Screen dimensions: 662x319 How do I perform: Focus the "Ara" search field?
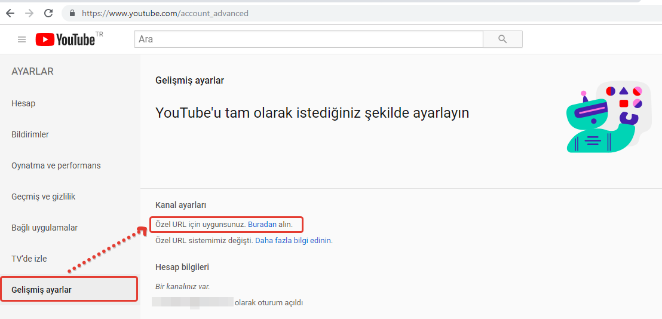pyautogui.click(x=308, y=39)
